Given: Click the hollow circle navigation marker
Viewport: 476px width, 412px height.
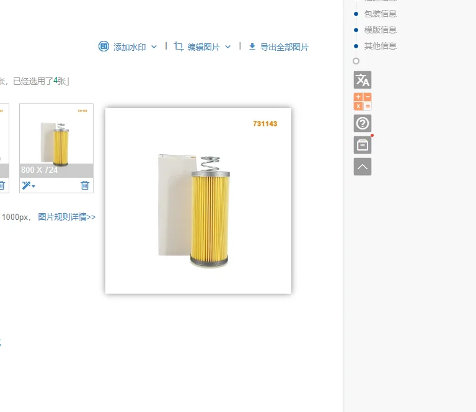Looking at the screenshot, I should 356,61.
